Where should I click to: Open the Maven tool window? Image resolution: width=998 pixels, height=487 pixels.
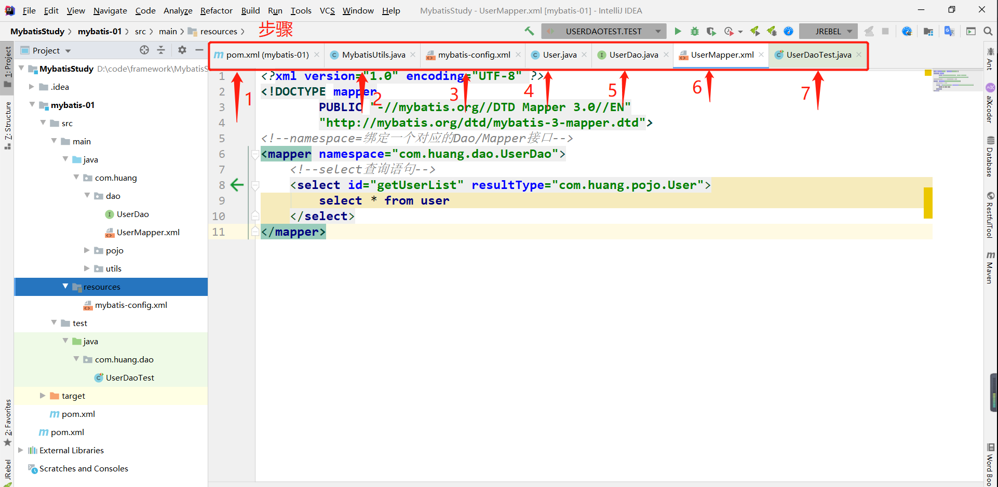pyautogui.click(x=990, y=267)
